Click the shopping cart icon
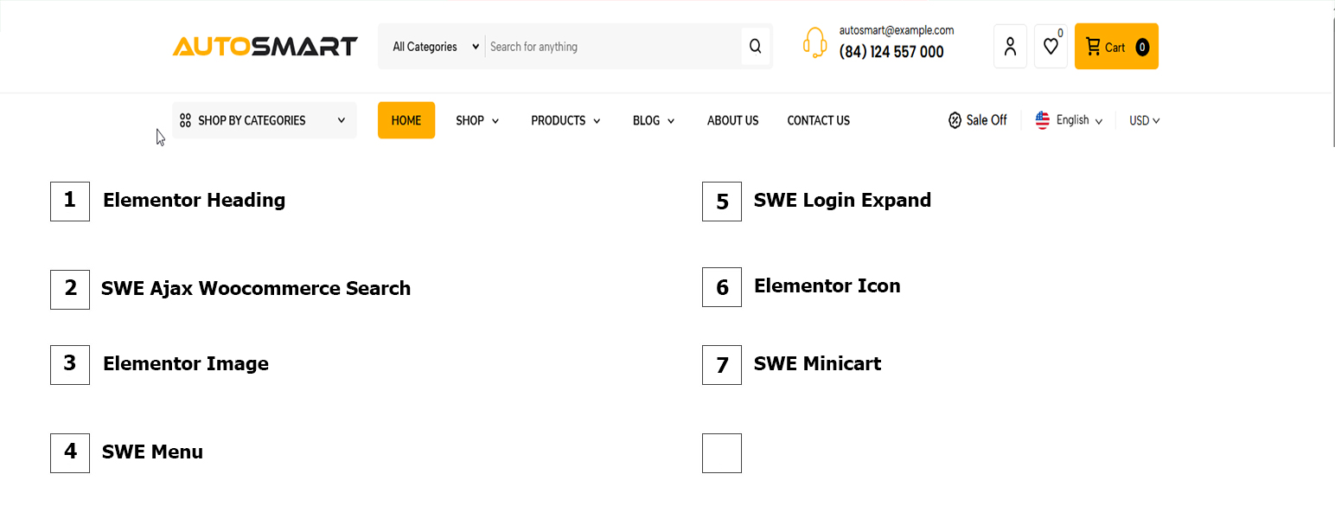Screen dimensions: 1335x519 (x=1093, y=47)
